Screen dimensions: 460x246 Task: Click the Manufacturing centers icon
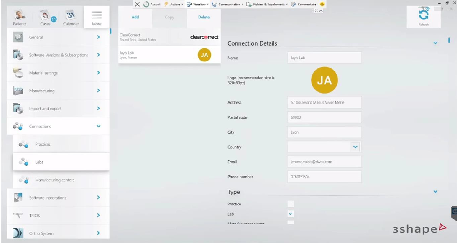pyautogui.click(x=24, y=180)
